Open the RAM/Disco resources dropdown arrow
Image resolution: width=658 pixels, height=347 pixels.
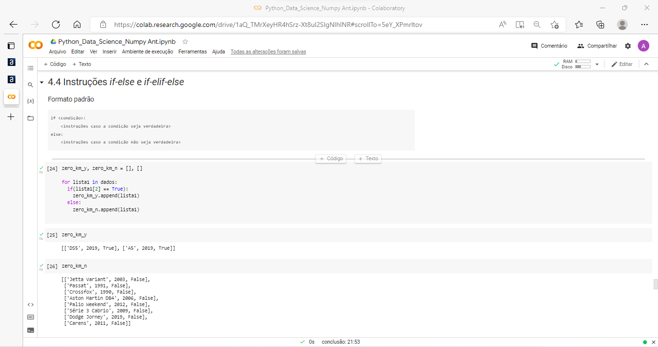(597, 64)
